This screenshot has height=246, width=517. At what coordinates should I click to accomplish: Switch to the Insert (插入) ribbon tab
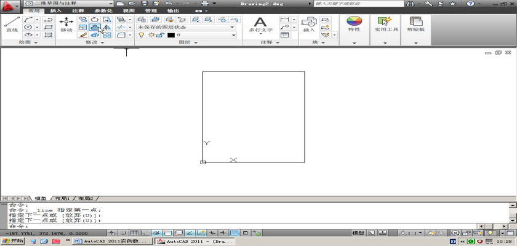point(55,11)
